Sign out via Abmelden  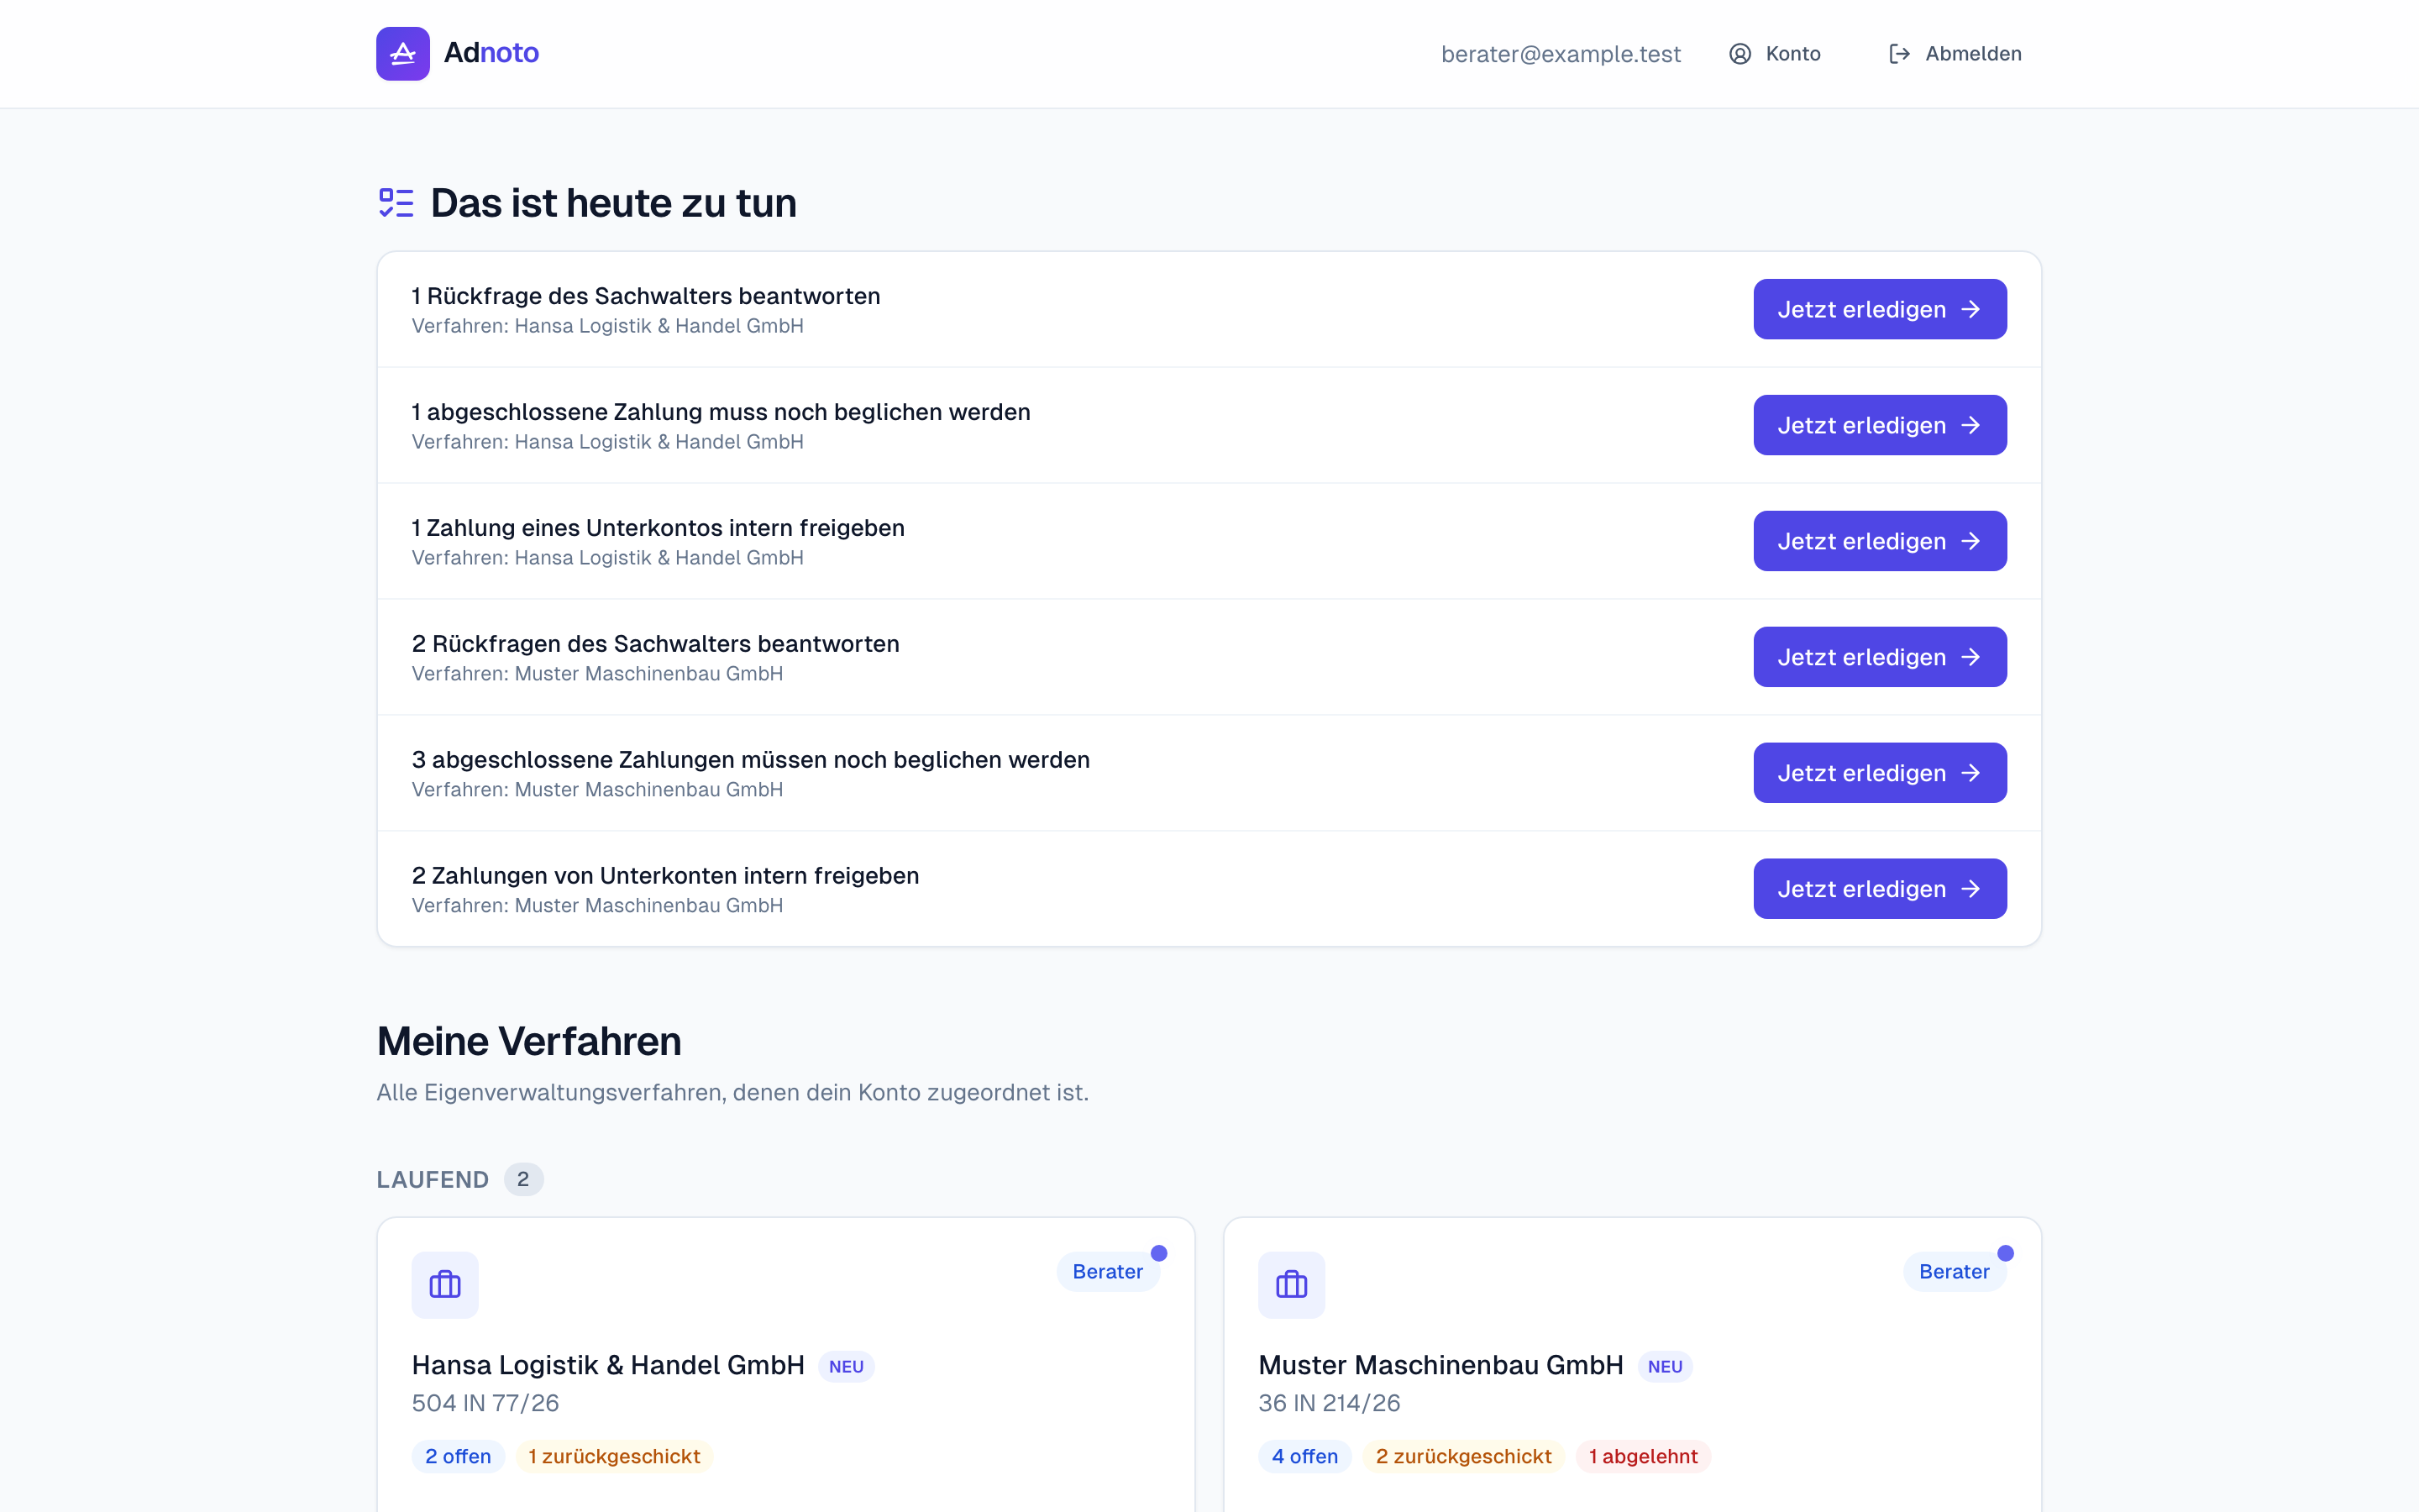point(1955,54)
